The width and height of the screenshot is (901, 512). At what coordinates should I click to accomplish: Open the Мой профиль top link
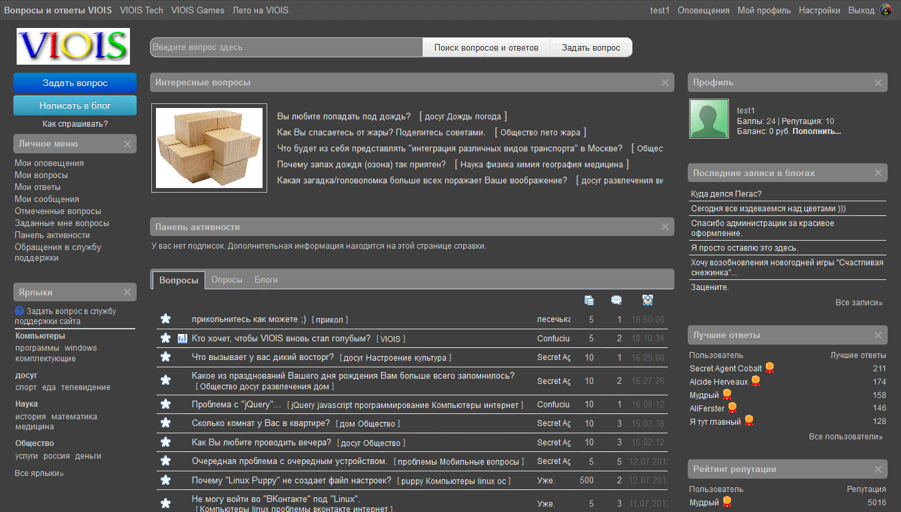(764, 10)
